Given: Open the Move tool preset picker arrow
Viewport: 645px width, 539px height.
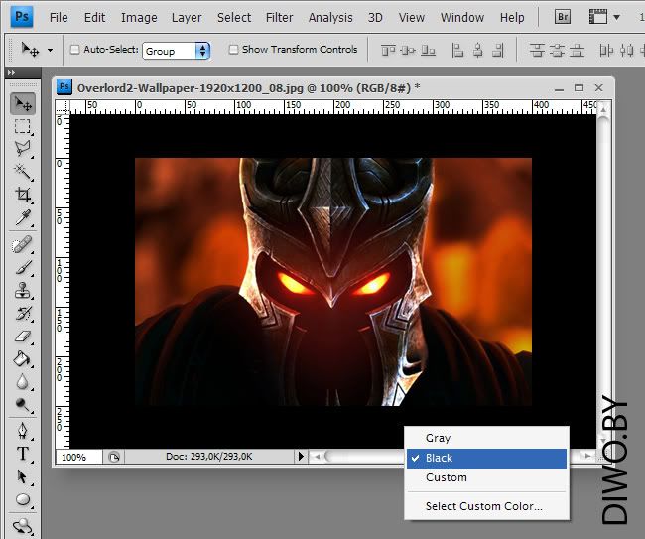Looking at the screenshot, I should coord(51,51).
